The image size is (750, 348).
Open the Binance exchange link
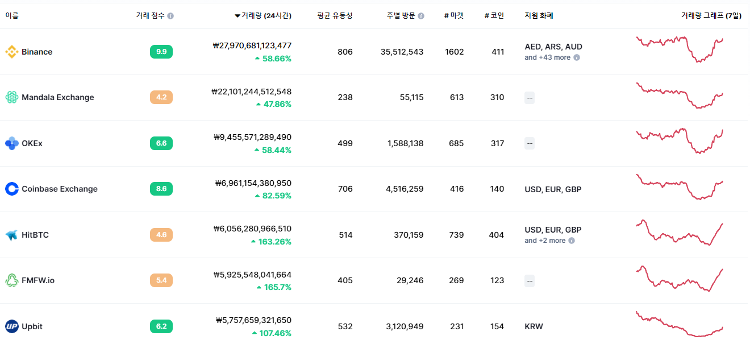tap(37, 52)
